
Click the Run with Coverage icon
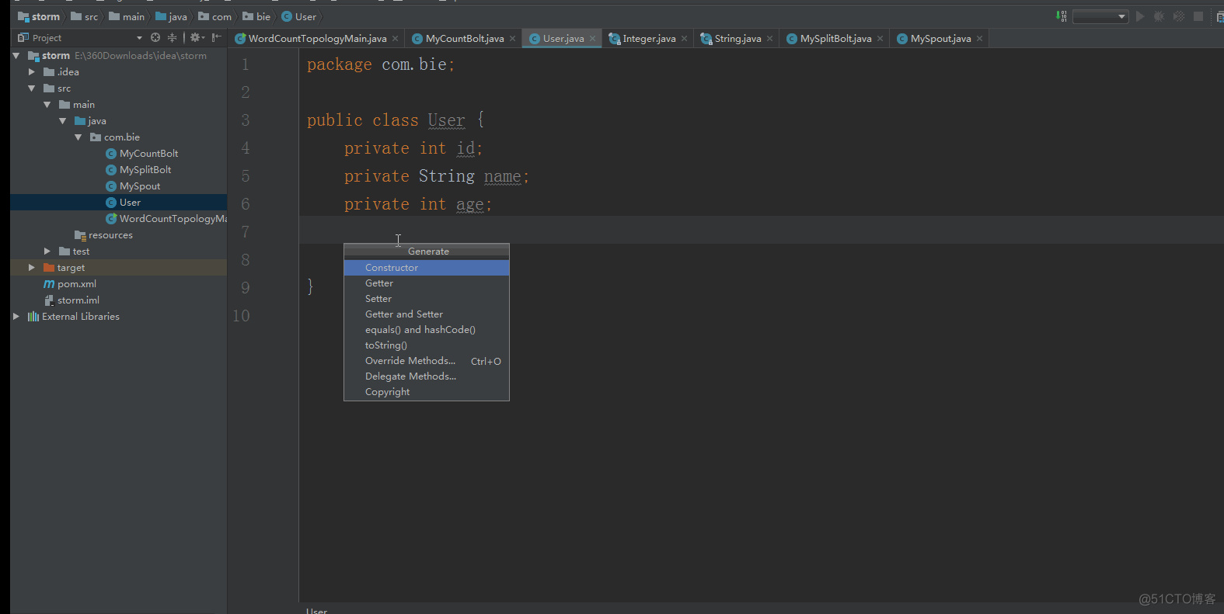point(1179,16)
